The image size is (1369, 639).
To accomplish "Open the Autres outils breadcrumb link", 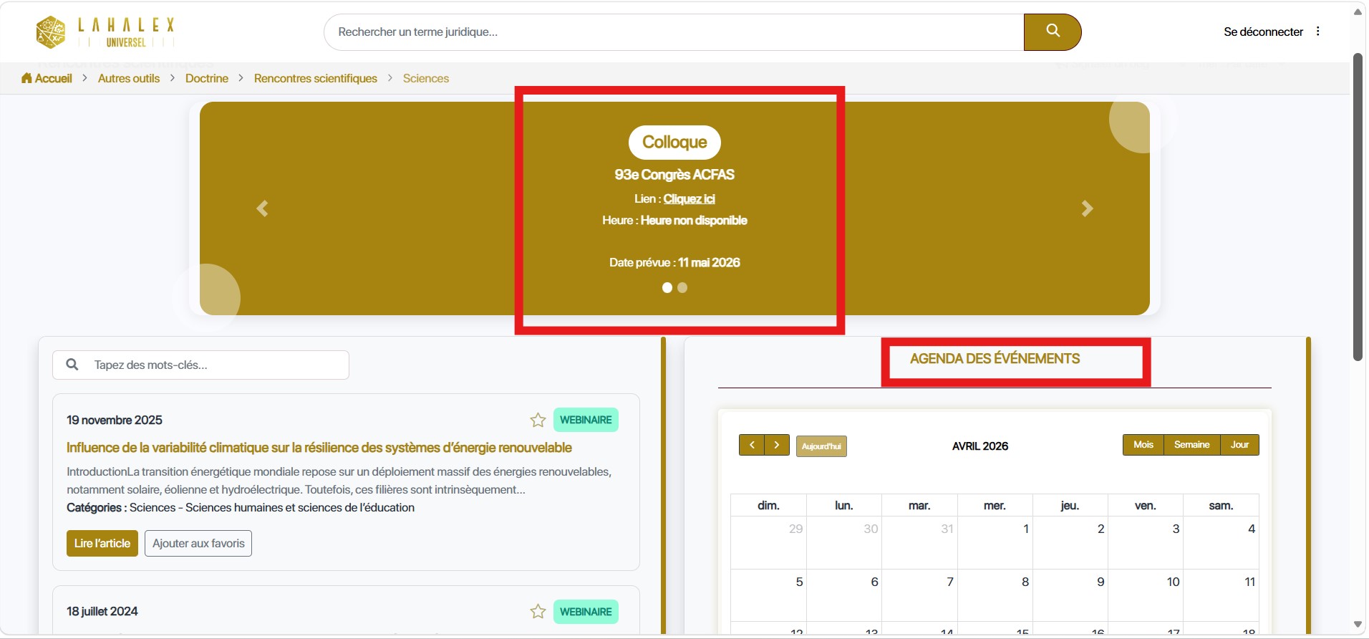I will click(129, 78).
